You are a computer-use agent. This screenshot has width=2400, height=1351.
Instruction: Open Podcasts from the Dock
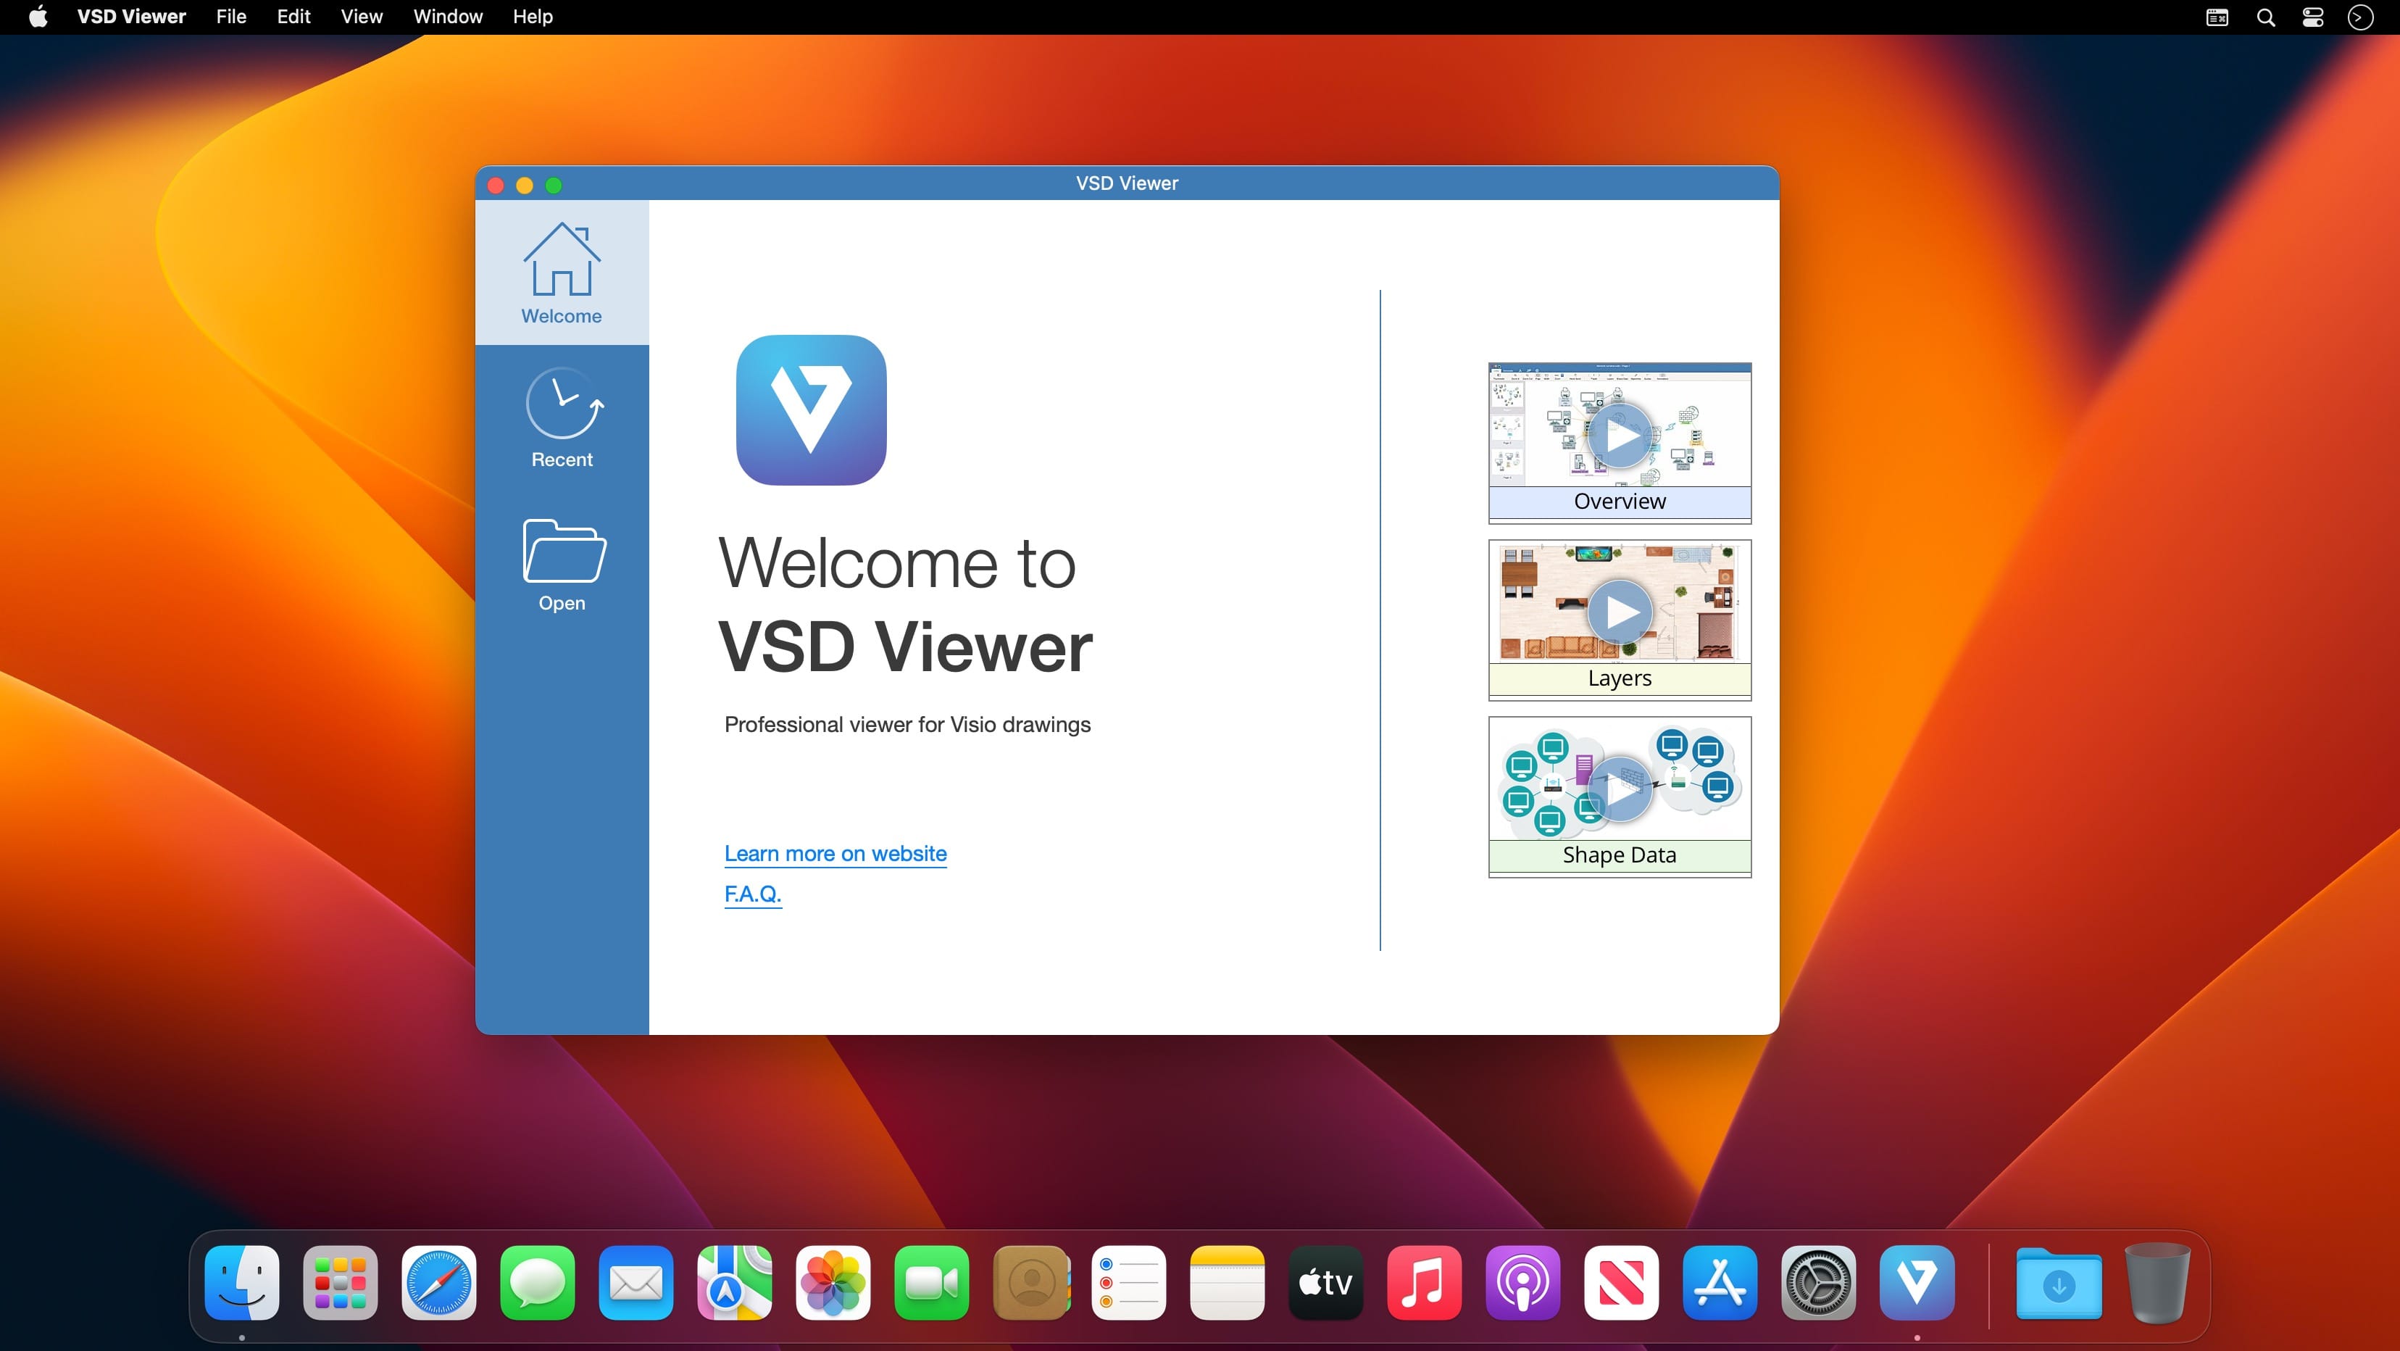[1523, 1283]
